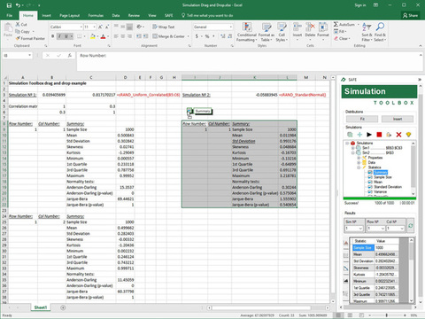Screen dimensions: 425x319
Task: Expand the Sim1 node in the simulations tree
Action: [352, 148]
